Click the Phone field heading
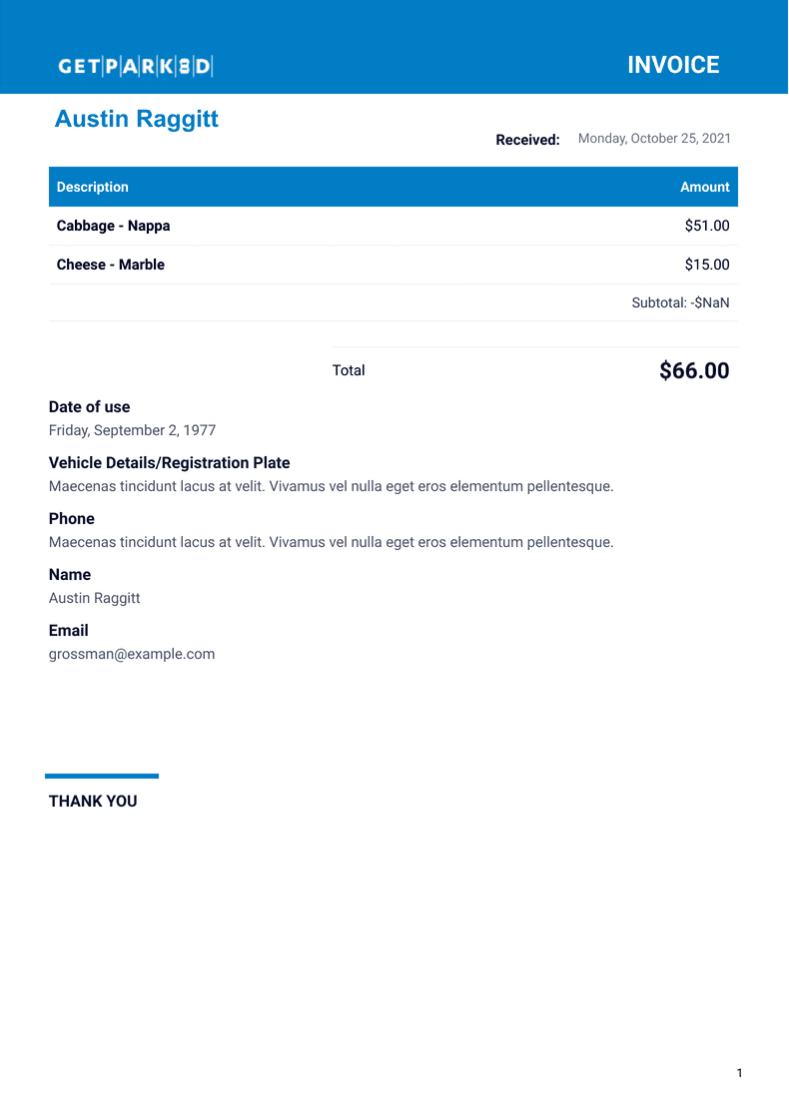Viewport: 789px width, 1116px height. 72,519
